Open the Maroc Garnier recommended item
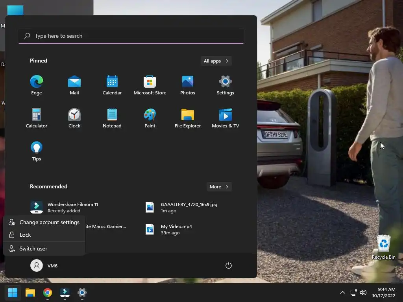Image resolution: width=403 pixels, height=302 pixels. click(x=106, y=226)
